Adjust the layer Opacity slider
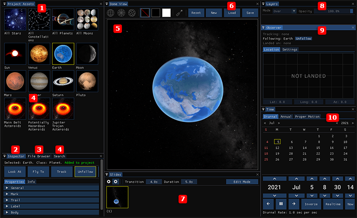 pos(333,11)
